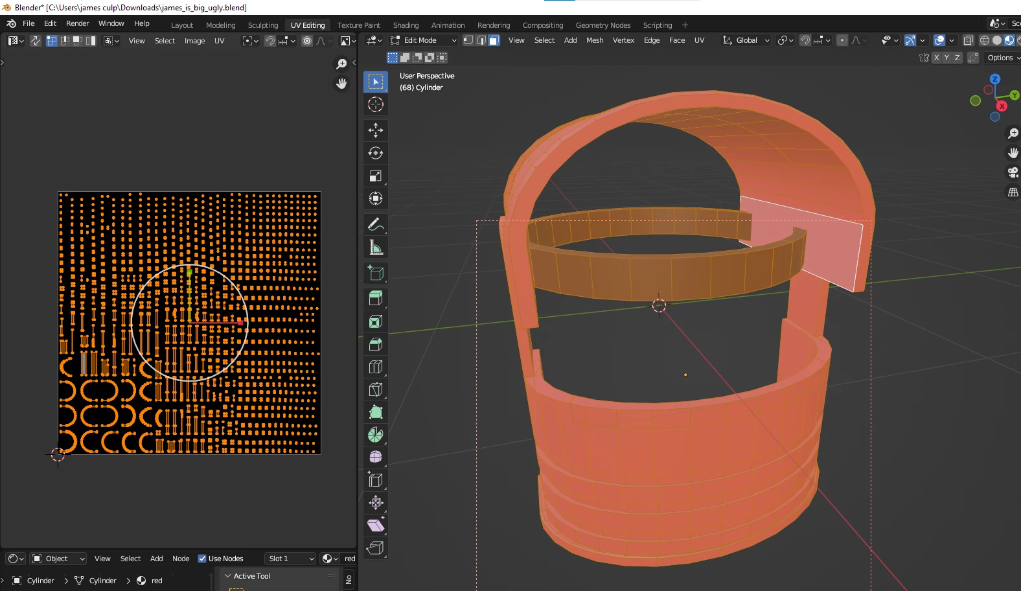Open the Global transform orientation dropdown
1021x591 pixels.
(746, 40)
